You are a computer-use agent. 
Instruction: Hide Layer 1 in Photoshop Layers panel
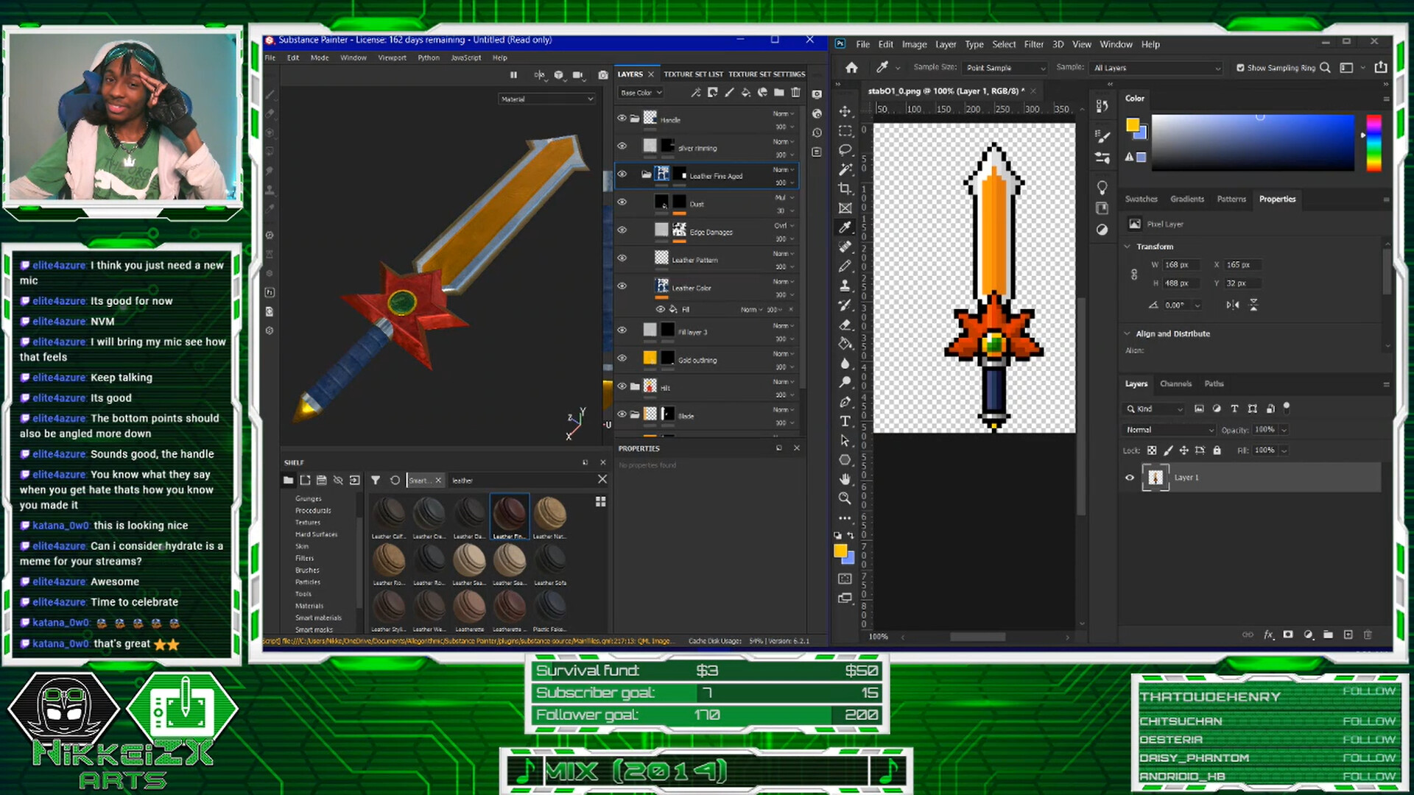[1129, 477]
